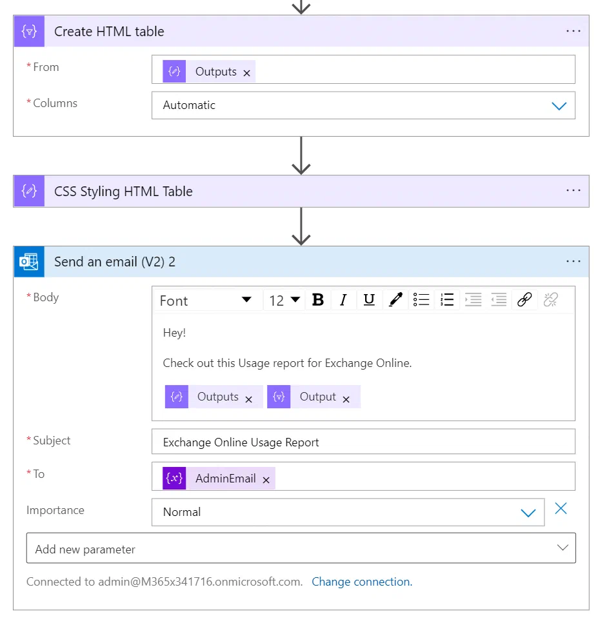Toggle underline formatting in body toolbar
598x634 pixels.
coord(369,300)
